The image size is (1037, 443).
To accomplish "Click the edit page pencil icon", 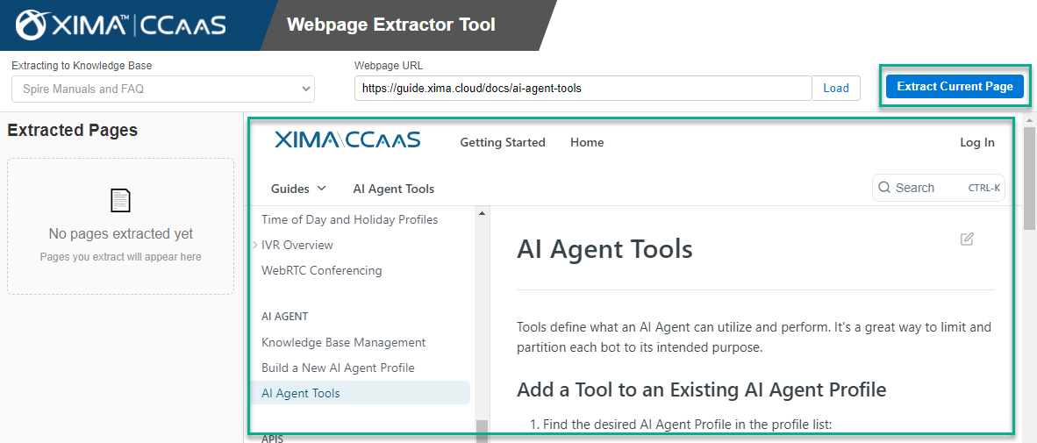I will tap(967, 239).
